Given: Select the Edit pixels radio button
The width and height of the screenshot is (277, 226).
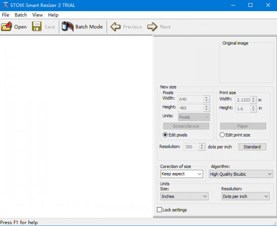Looking at the screenshot, I should click(x=165, y=135).
